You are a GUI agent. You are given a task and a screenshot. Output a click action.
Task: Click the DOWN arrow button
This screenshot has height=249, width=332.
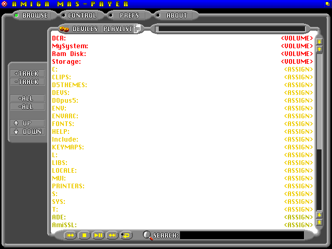tap(27, 132)
